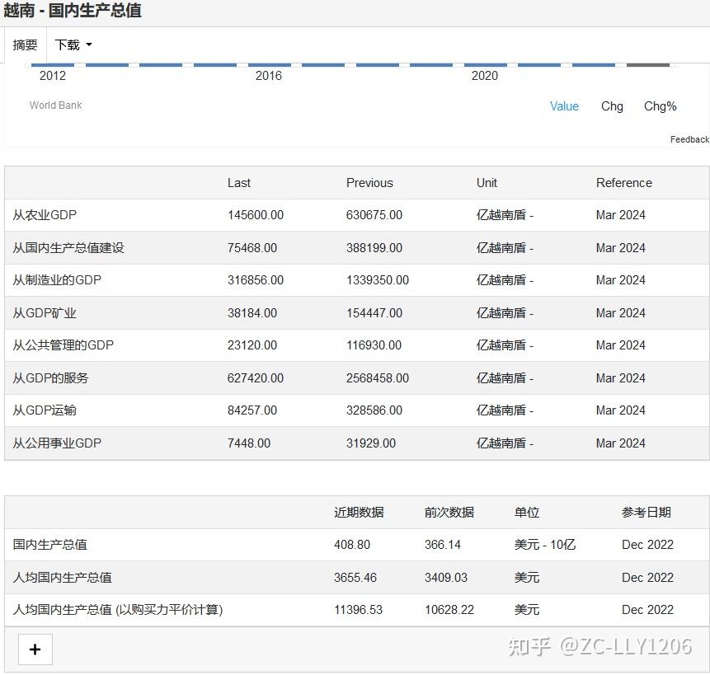Click the Previous column header
Screen dimensions: 710x675
point(369,183)
